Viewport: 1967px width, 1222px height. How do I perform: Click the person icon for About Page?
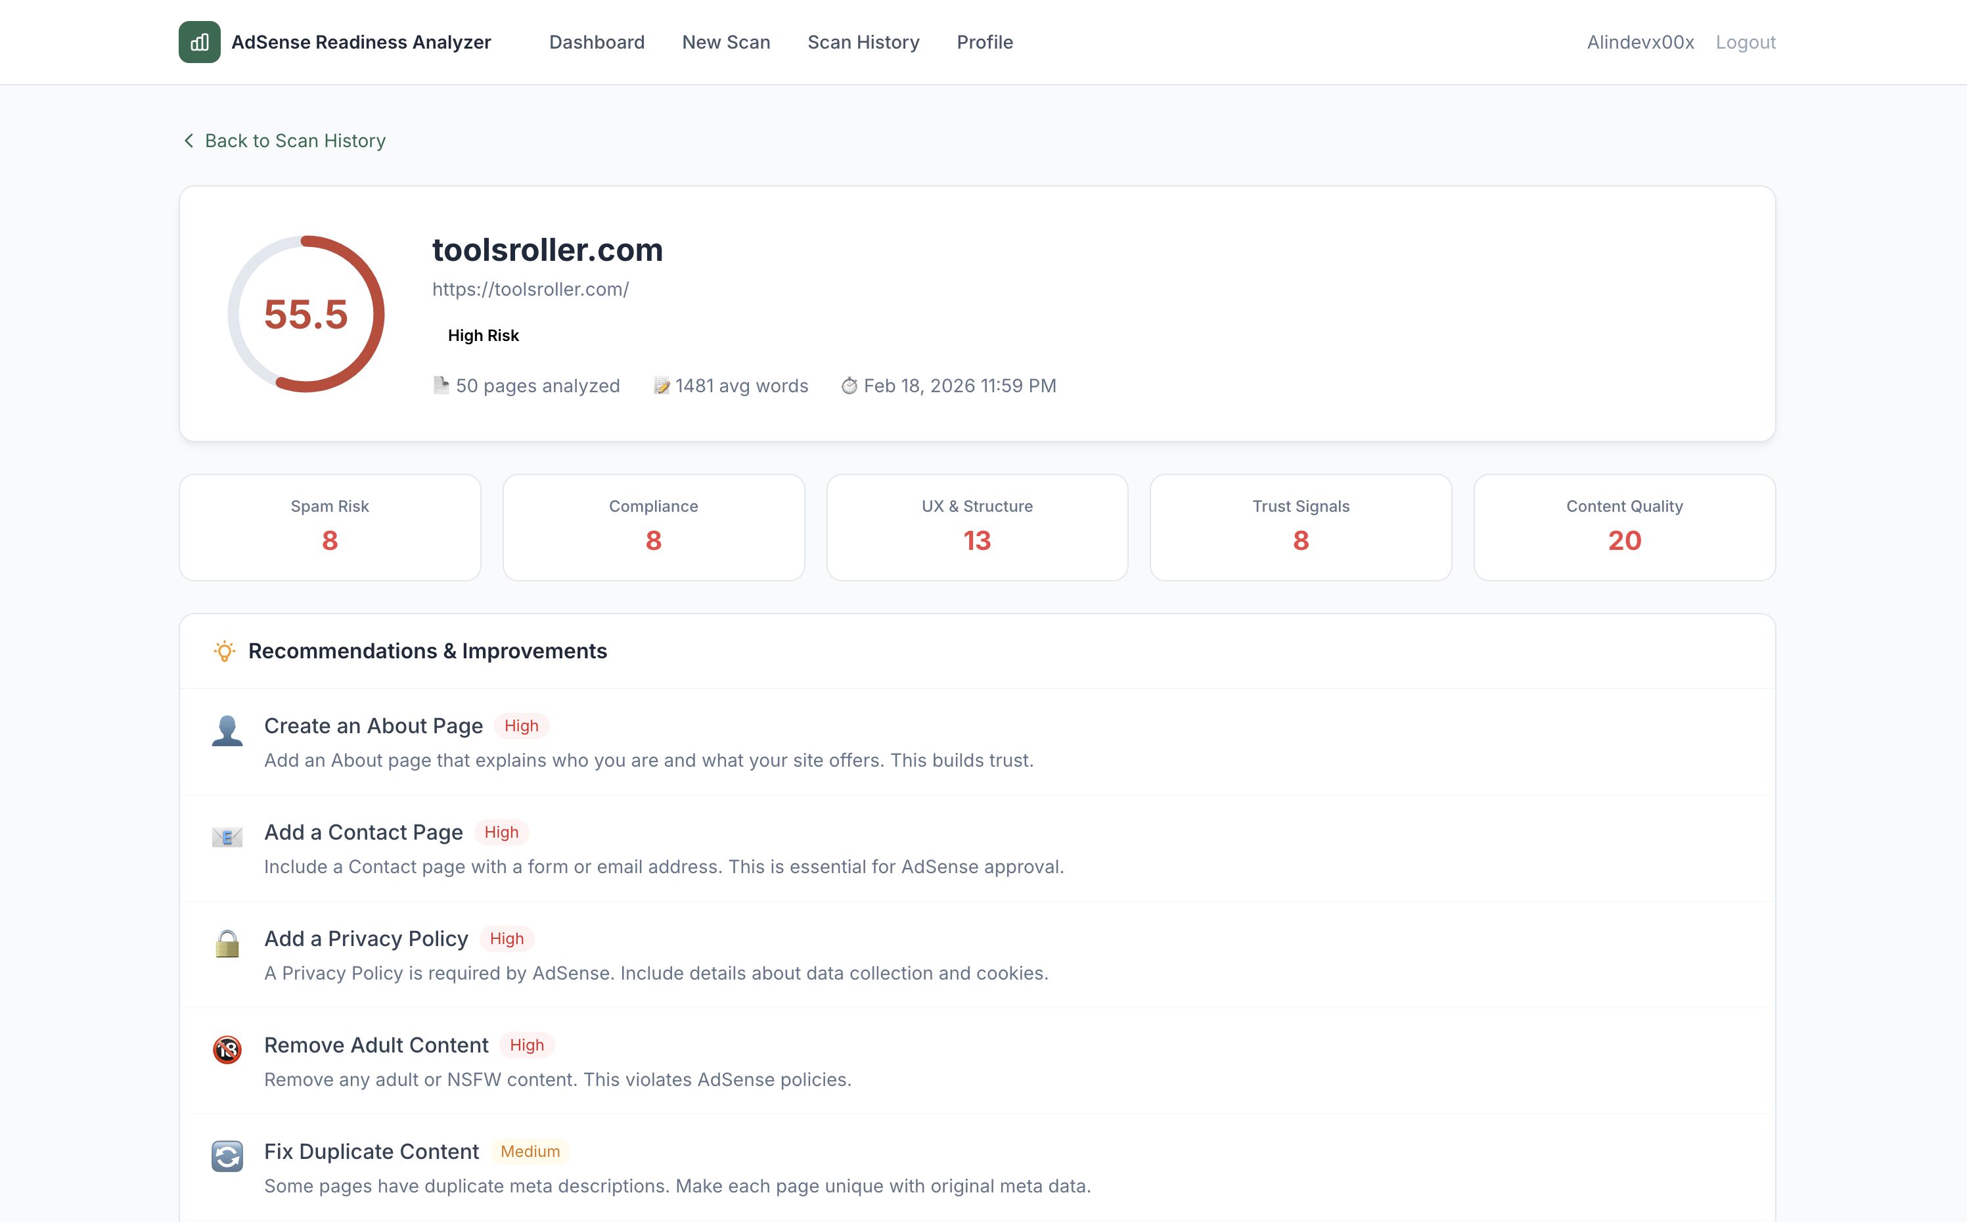(227, 731)
